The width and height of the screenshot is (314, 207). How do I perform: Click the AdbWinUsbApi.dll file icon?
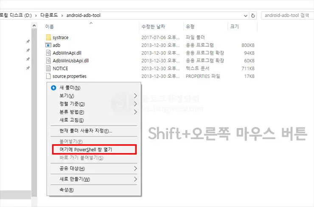click(48, 61)
